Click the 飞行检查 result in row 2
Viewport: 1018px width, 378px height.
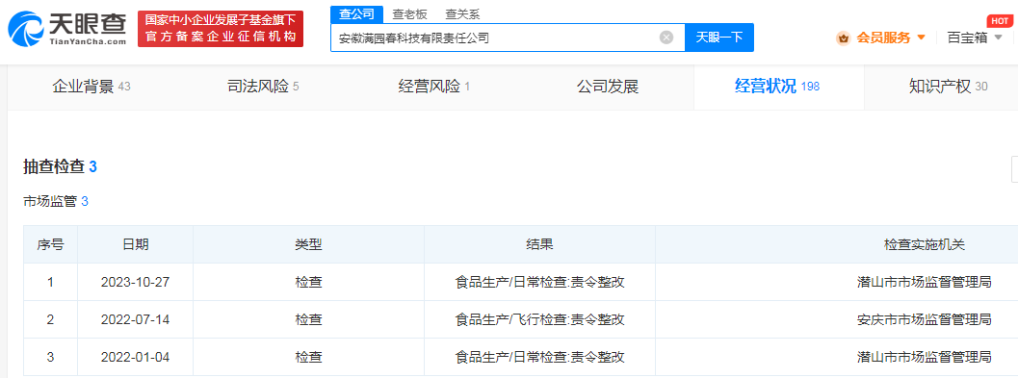click(539, 319)
